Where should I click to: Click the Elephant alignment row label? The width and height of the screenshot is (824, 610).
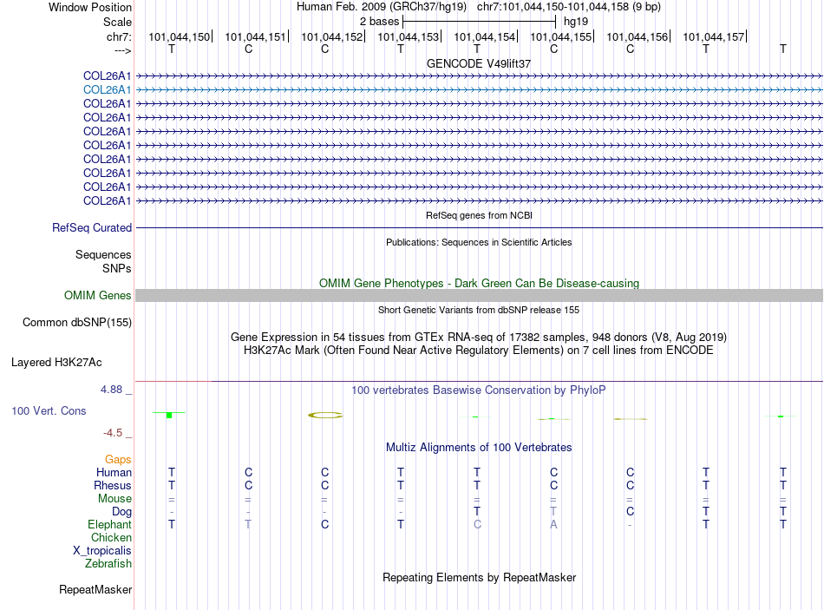[109, 525]
